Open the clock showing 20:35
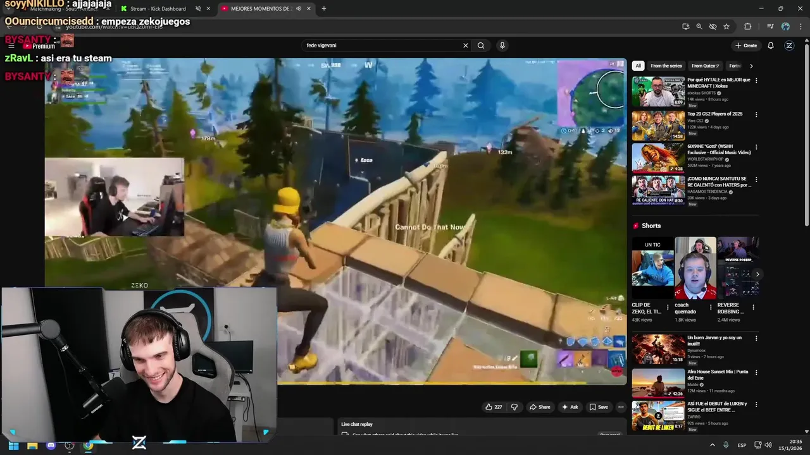This screenshot has width=810, height=455. click(790, 446)
